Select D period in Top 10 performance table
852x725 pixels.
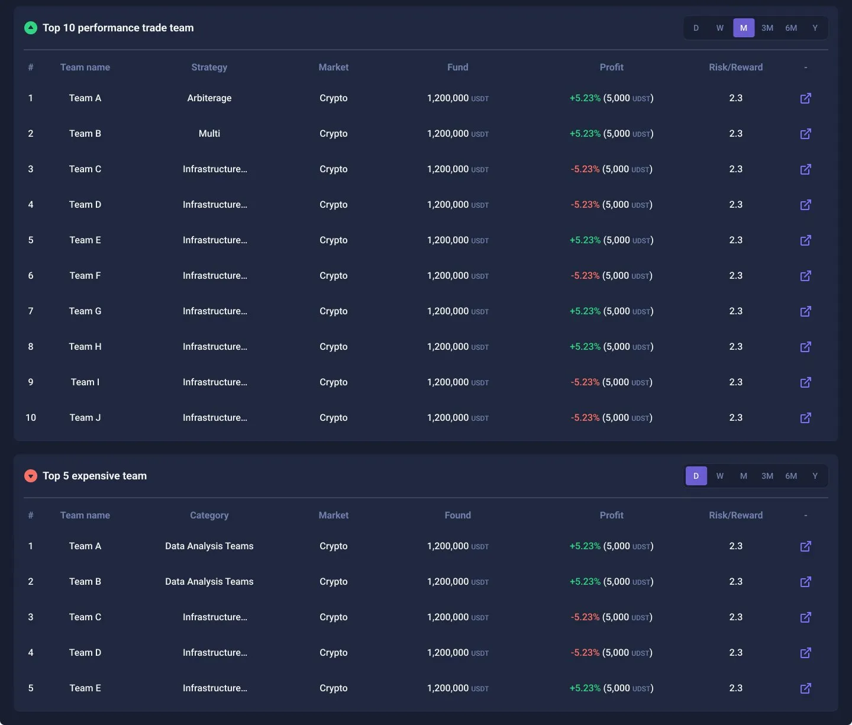point(696,28)
